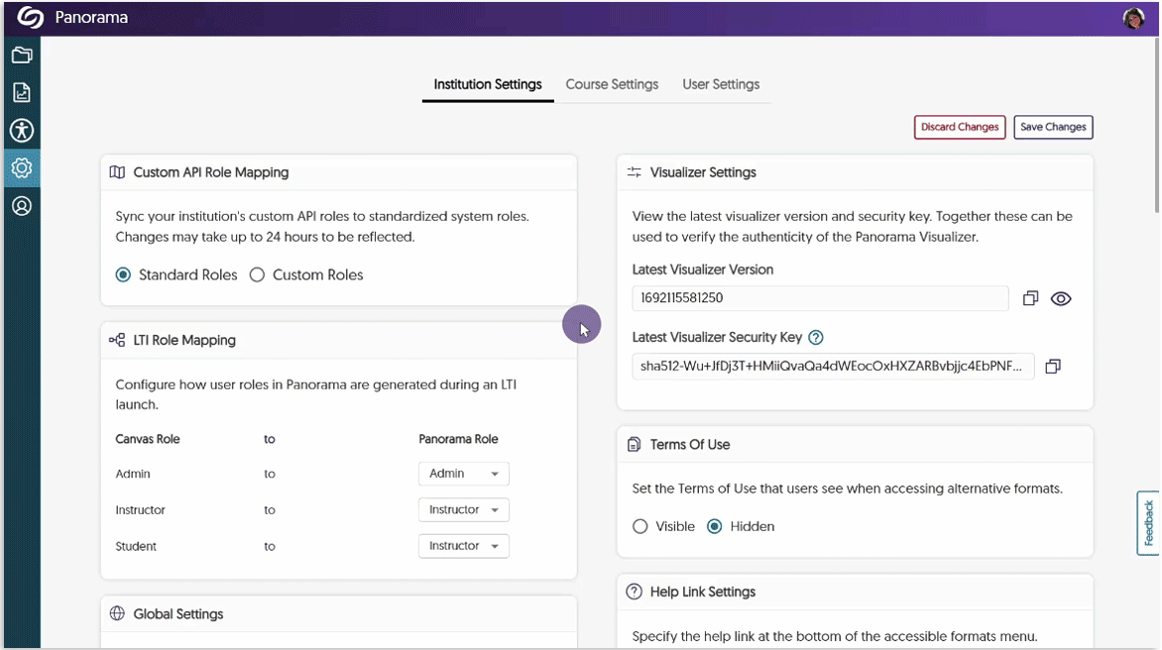The width and height of the screenshot is (1162, 650).
Task: Open the Security Key help tooltip icon
Action: click(814, 337)
